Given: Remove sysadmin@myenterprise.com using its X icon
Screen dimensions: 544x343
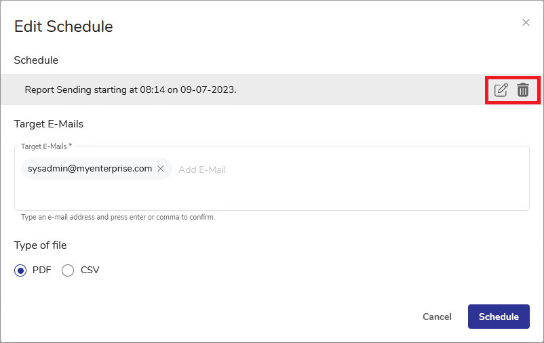Looking at the screenshot, I should [161, 169].
